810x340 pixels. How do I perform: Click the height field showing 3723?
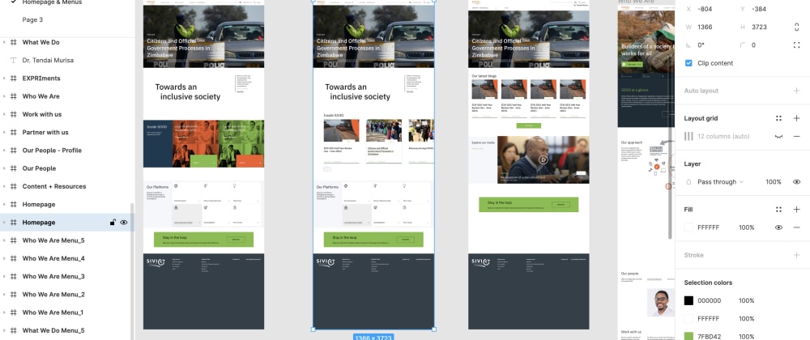tap(760, 28)
